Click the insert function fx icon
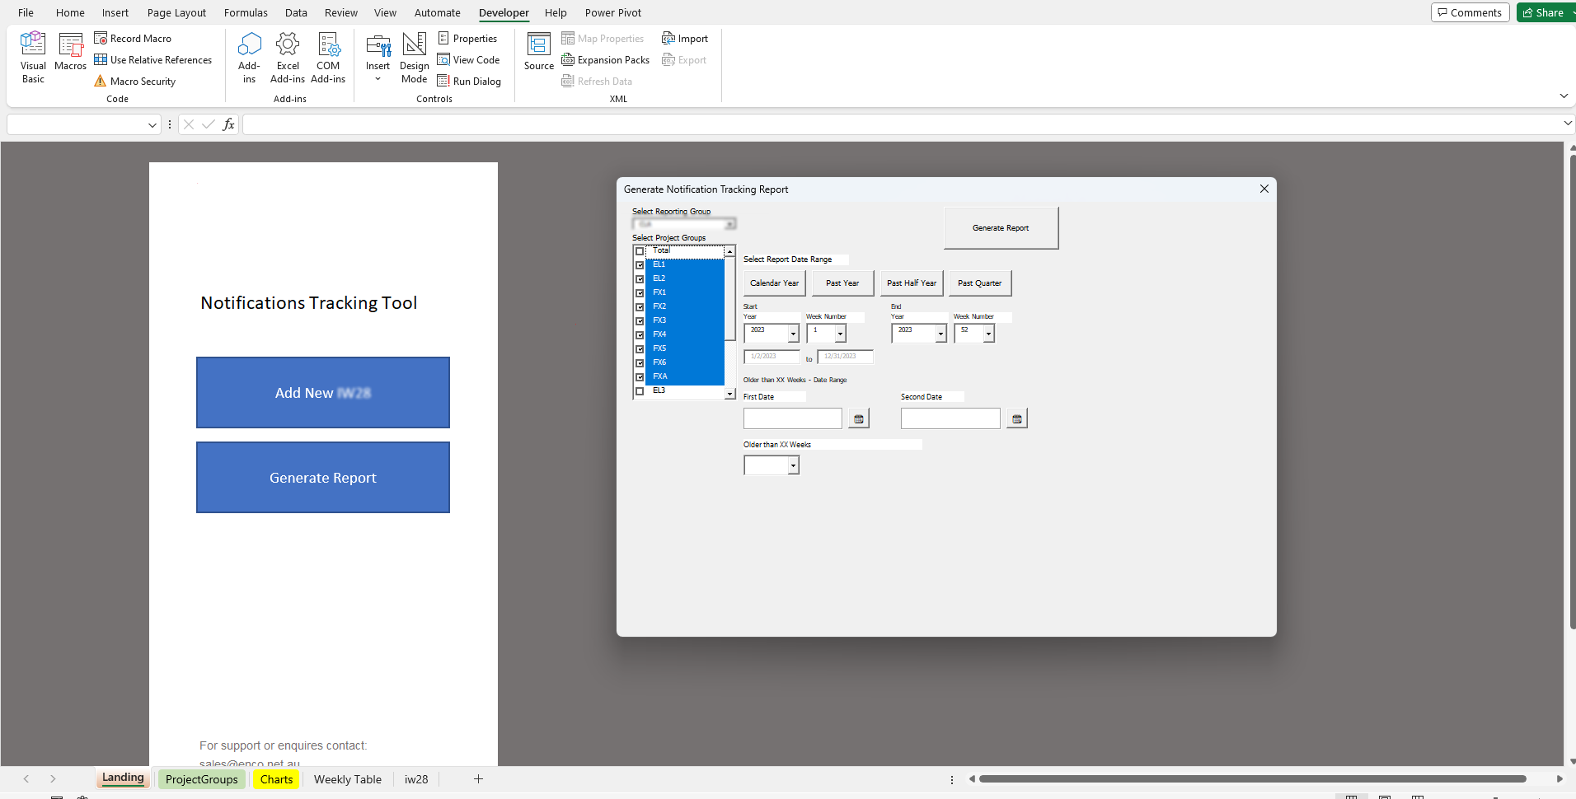 [228, 124]
